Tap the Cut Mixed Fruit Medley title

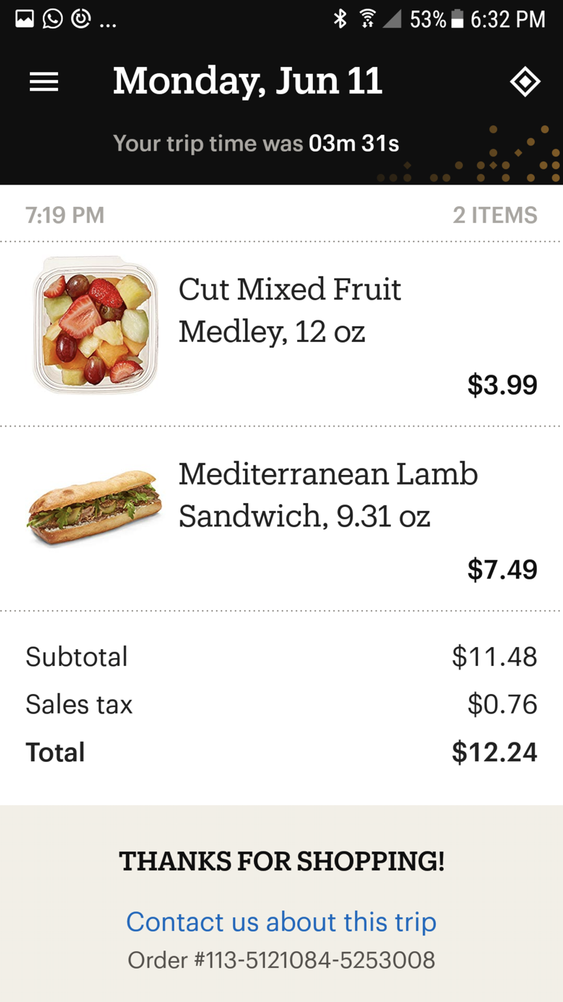[290, 311]
